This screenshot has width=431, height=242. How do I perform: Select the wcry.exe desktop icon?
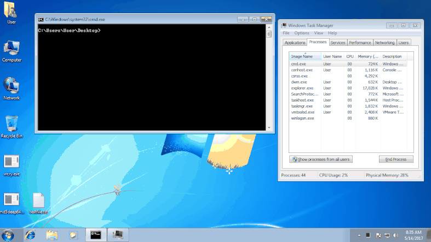click(12, 166)
